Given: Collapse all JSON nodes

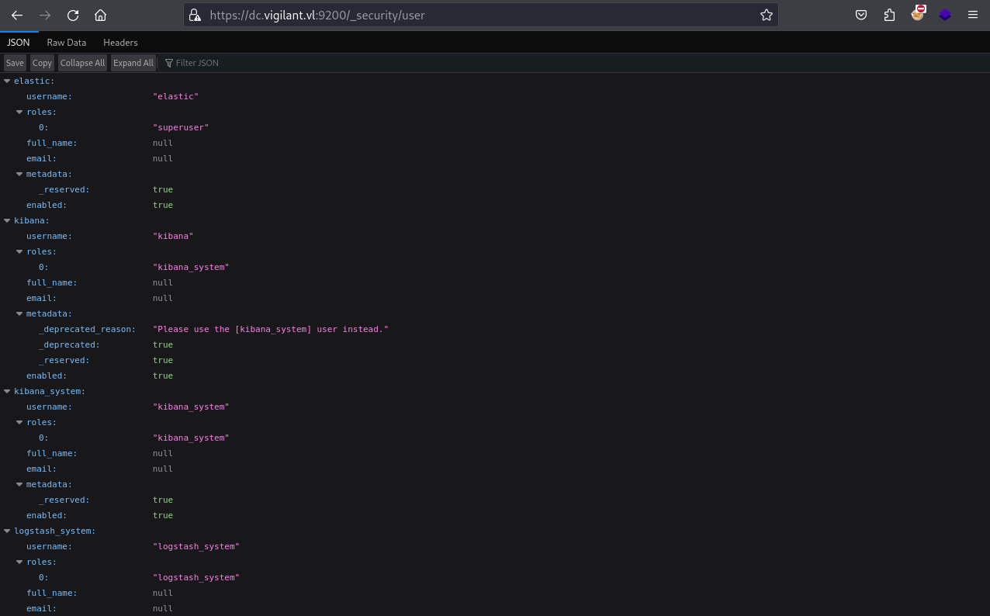Looking at the screenshot, I should [82, 63].
